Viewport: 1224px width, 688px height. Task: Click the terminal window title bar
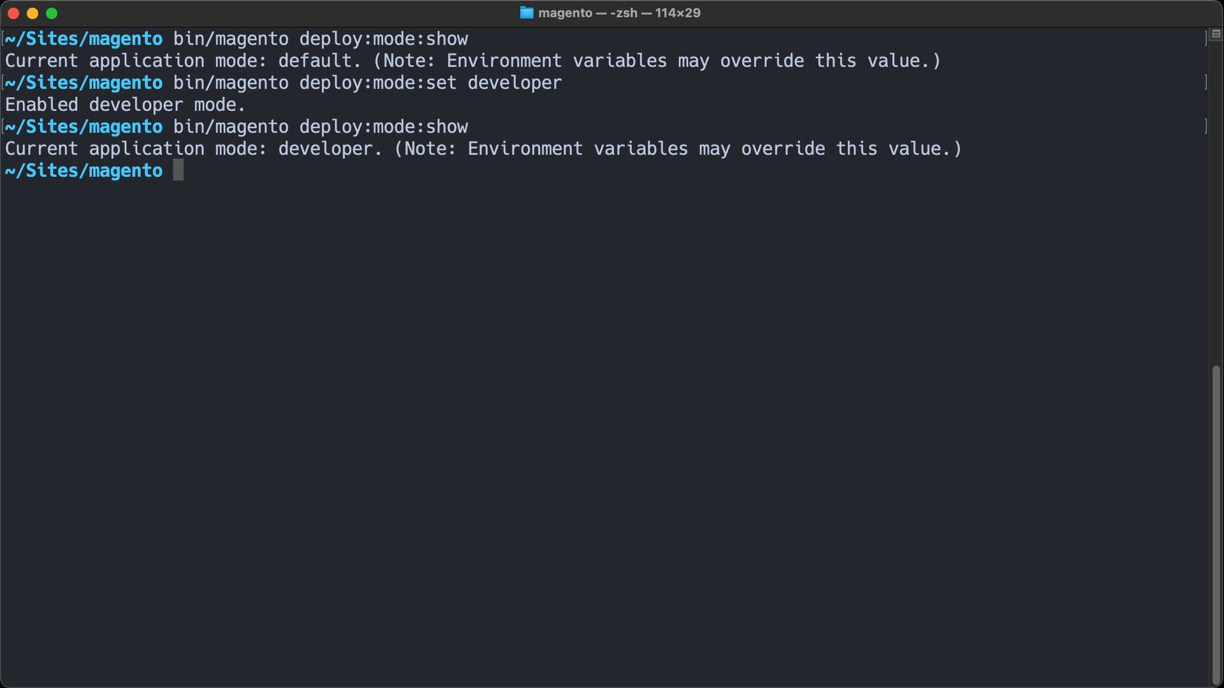coord(612,13)
